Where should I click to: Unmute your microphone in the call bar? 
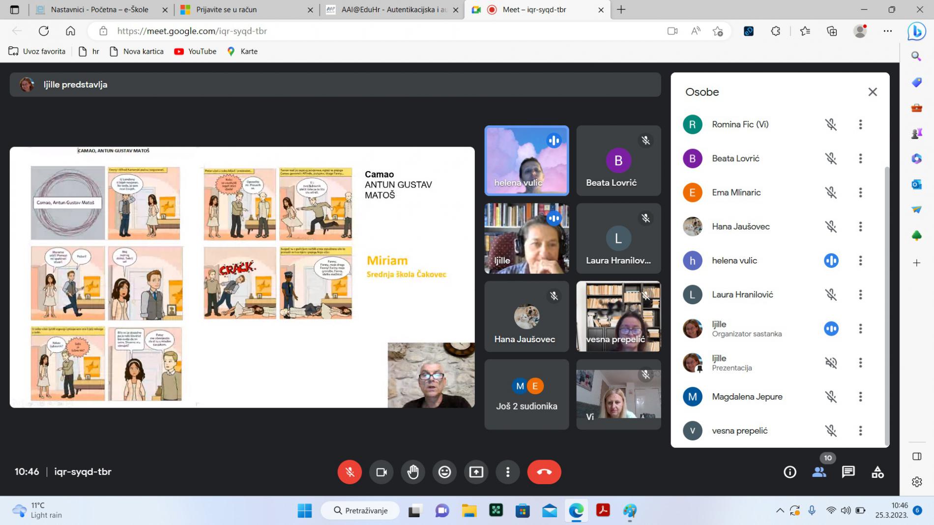click(x=350, y=472)
